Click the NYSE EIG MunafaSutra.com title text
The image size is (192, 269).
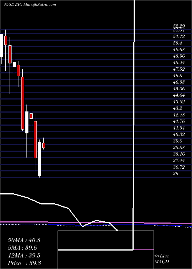[30, 5]
